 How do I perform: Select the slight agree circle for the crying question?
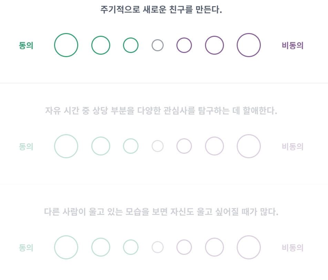tap(131, 247)
